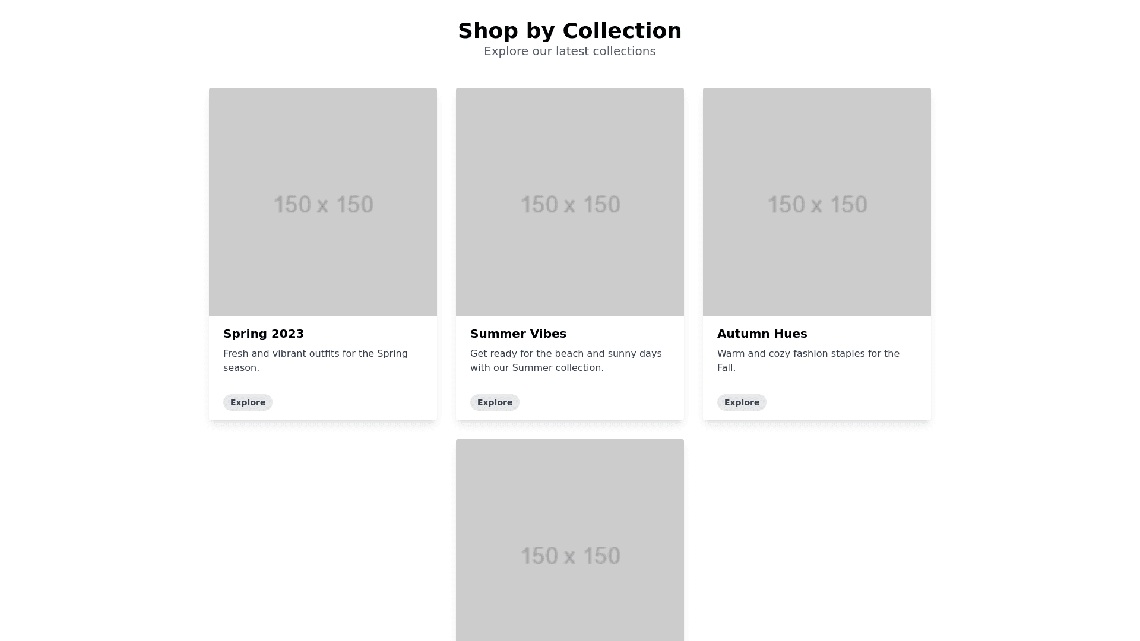This screenshot has height=641, width=1140.
Task: Click the Spring 2023 card title
Action: coord(264,334)
